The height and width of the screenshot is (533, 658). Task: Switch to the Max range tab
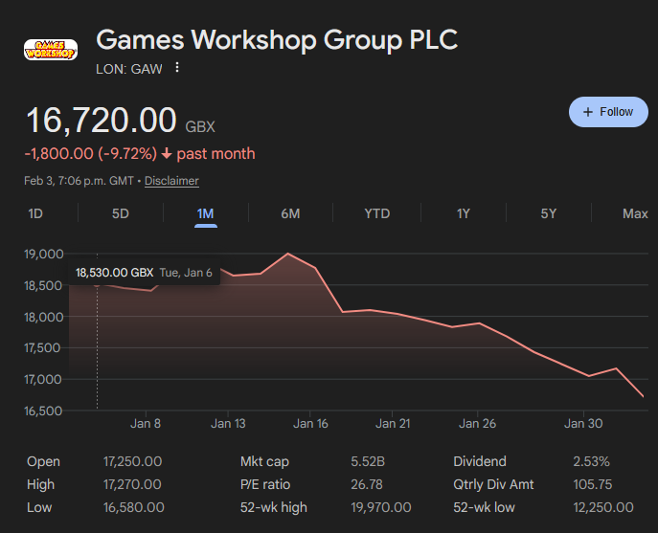click(635, 214)
